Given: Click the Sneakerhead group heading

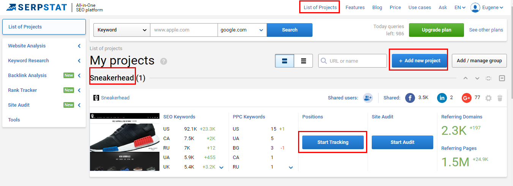Looking at the screenshot, I should coord(112,78).
